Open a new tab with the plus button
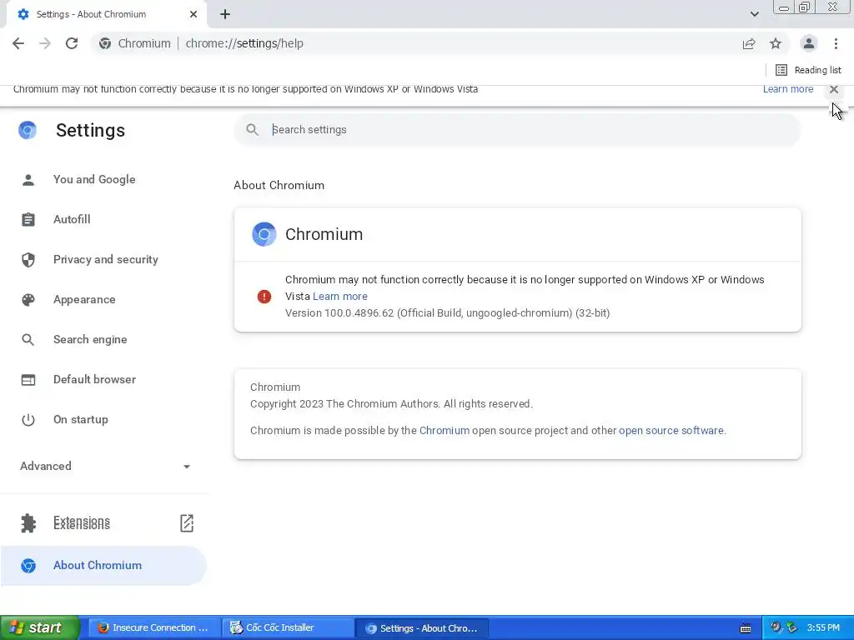Image resolution: width=854 pixels, height=640 pixels. click(x=225, y=14)
